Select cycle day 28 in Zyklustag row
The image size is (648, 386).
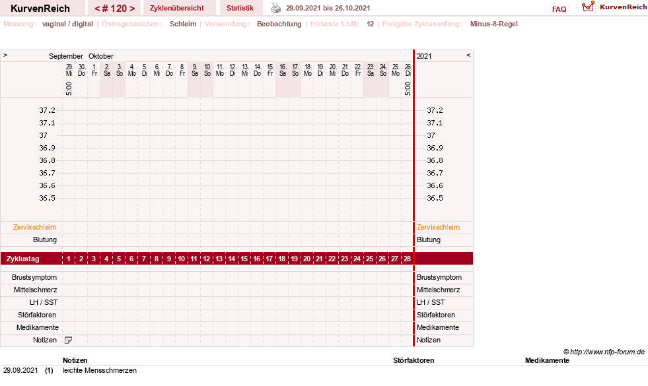pos(407,259)
